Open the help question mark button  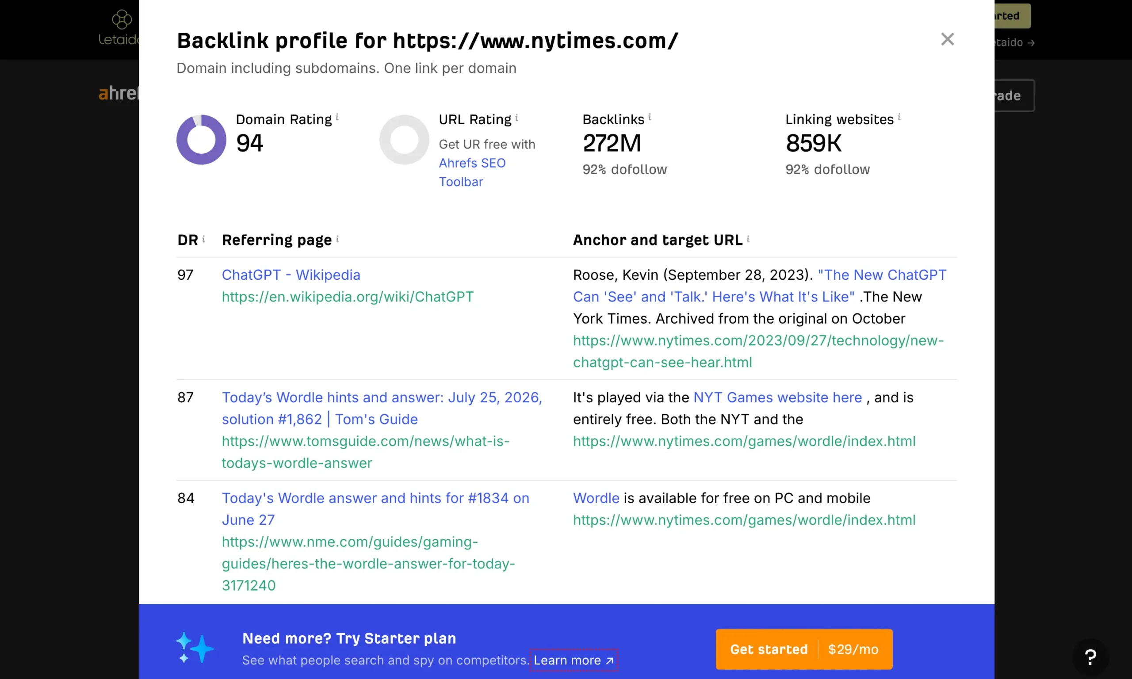(x=1090, y=657)
